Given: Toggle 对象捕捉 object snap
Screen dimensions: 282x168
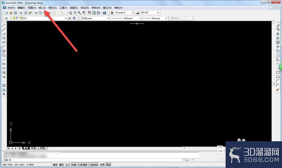Looking at the screenshot, I should (x=83, y=165).
